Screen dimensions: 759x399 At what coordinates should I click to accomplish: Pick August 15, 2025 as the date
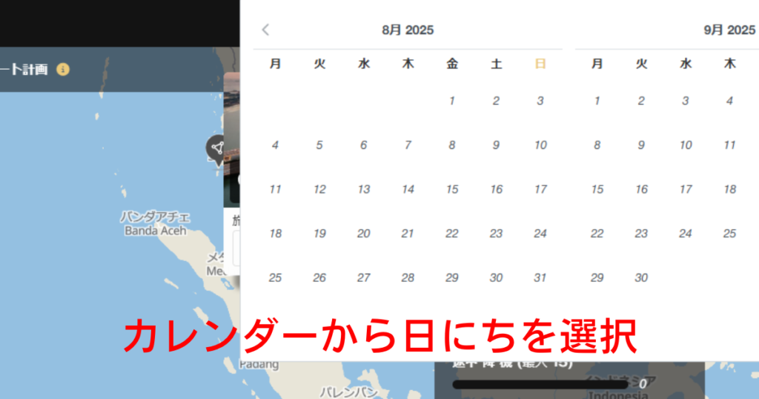(x=452, y=189)
